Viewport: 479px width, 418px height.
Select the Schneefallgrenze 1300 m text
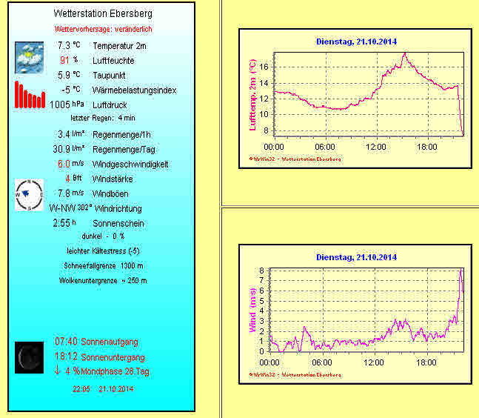pos(102,266)
